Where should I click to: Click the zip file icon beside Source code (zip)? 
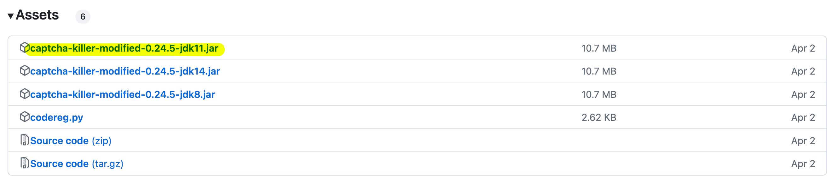click(x=25, y=140)
